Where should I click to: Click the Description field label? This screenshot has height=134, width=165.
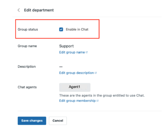[x=27, y=67]
